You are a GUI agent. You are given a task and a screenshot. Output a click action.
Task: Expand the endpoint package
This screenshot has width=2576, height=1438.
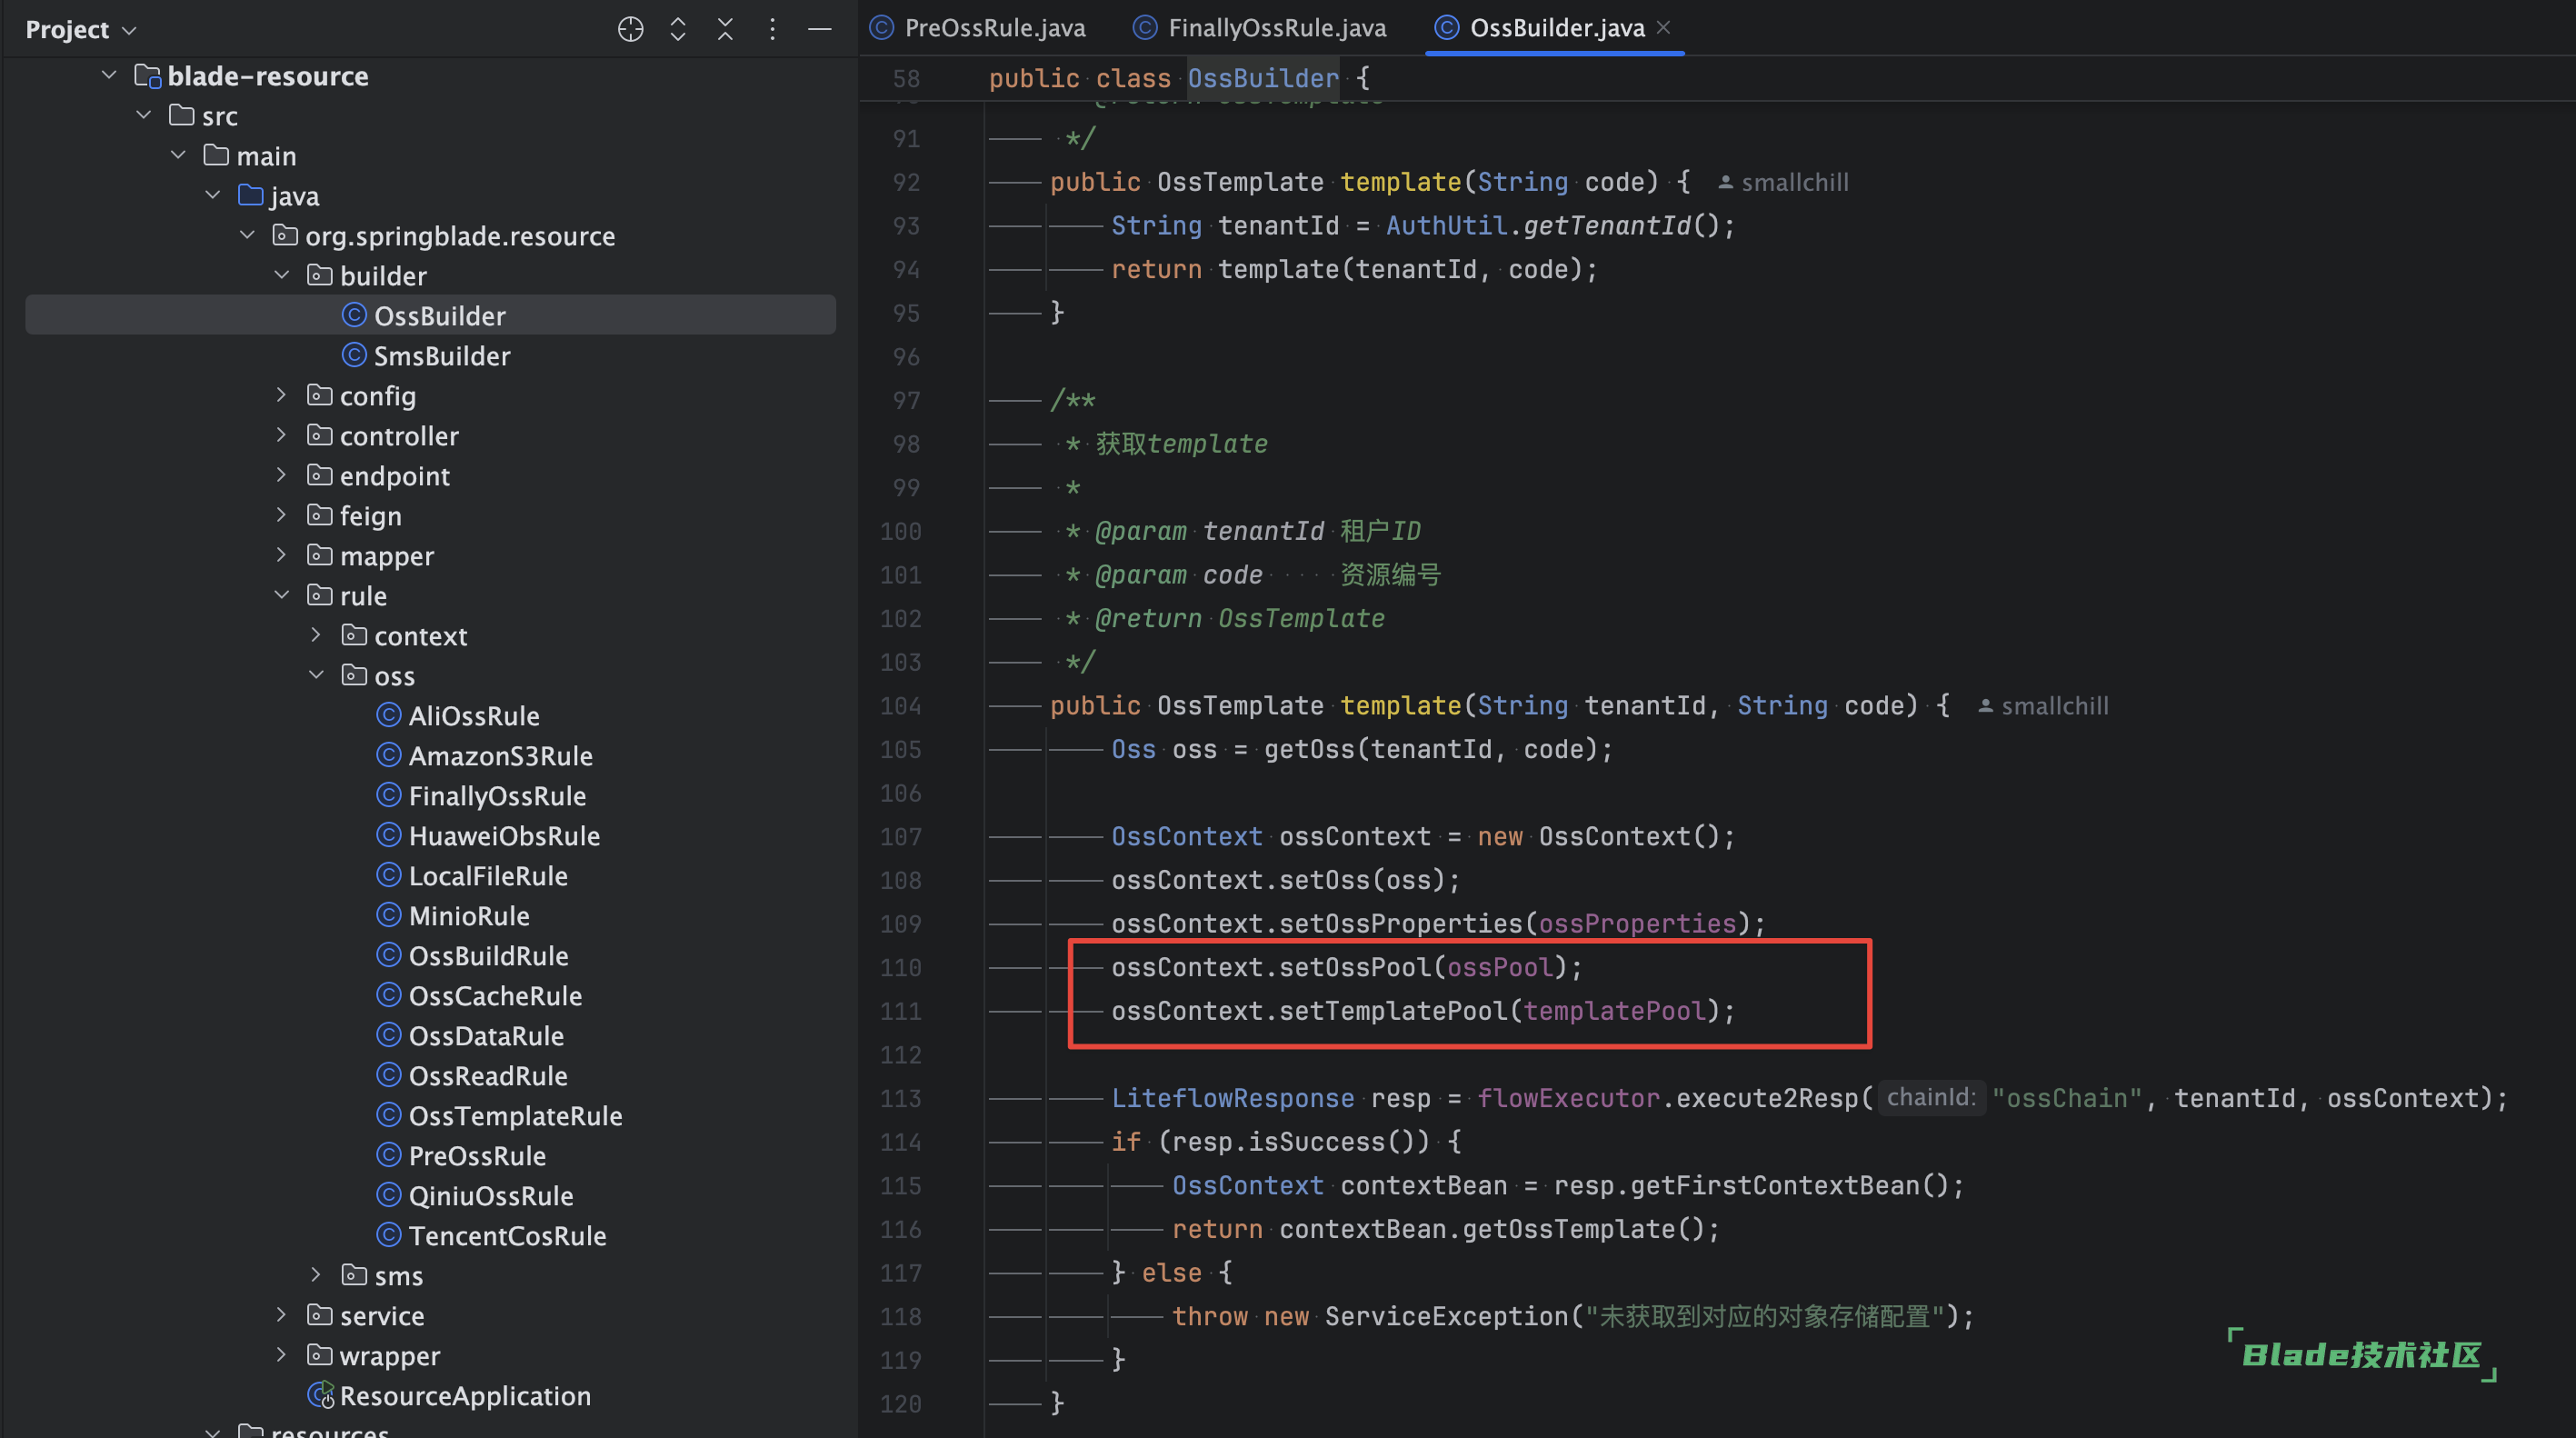281,475
